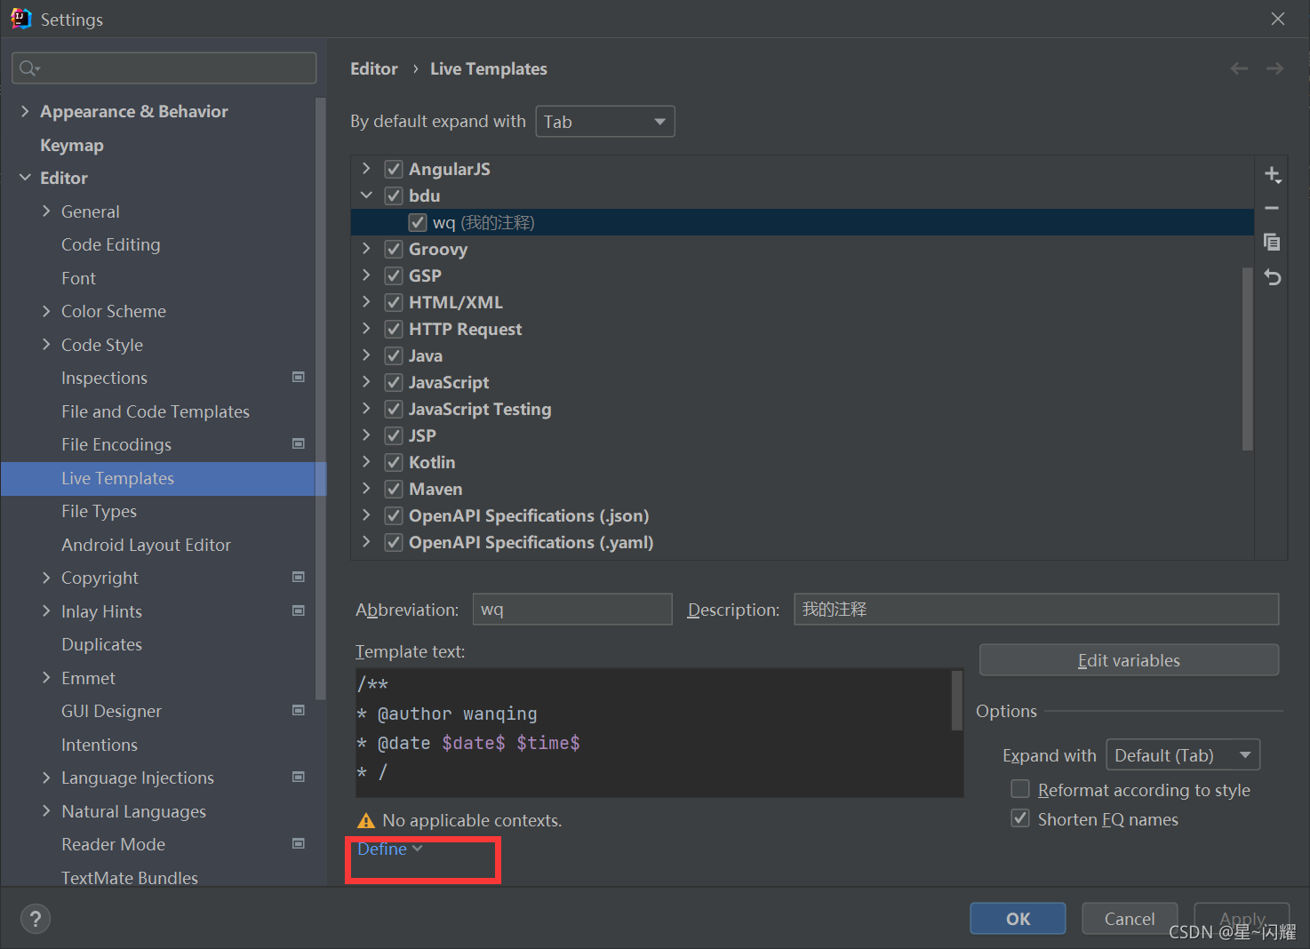This screenshot has width=1310, height=949.
Task: Select the JavaScript Testing group row
Action: click(803, 409)
